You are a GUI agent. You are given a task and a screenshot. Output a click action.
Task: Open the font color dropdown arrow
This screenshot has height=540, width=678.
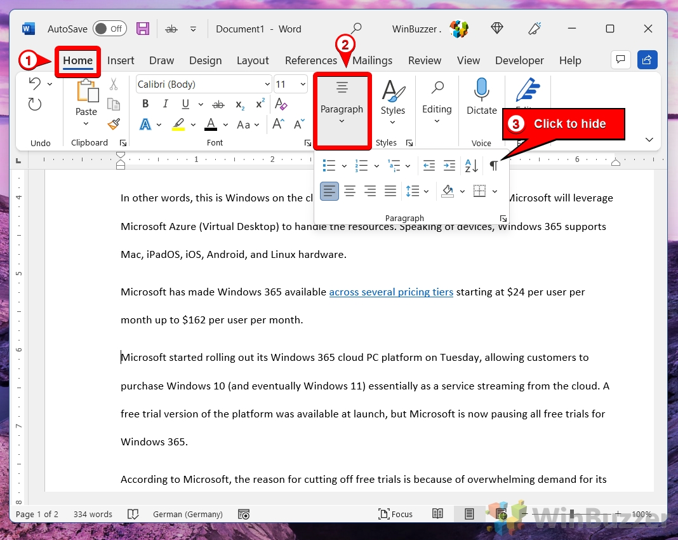click(226, 125)
